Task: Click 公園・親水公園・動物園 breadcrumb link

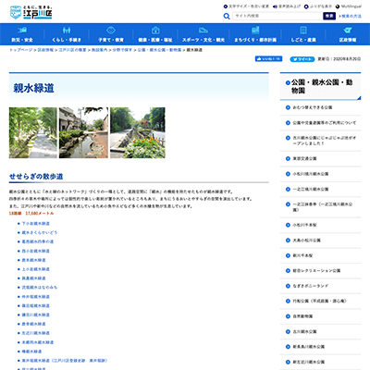Action: tap(159, 50)
